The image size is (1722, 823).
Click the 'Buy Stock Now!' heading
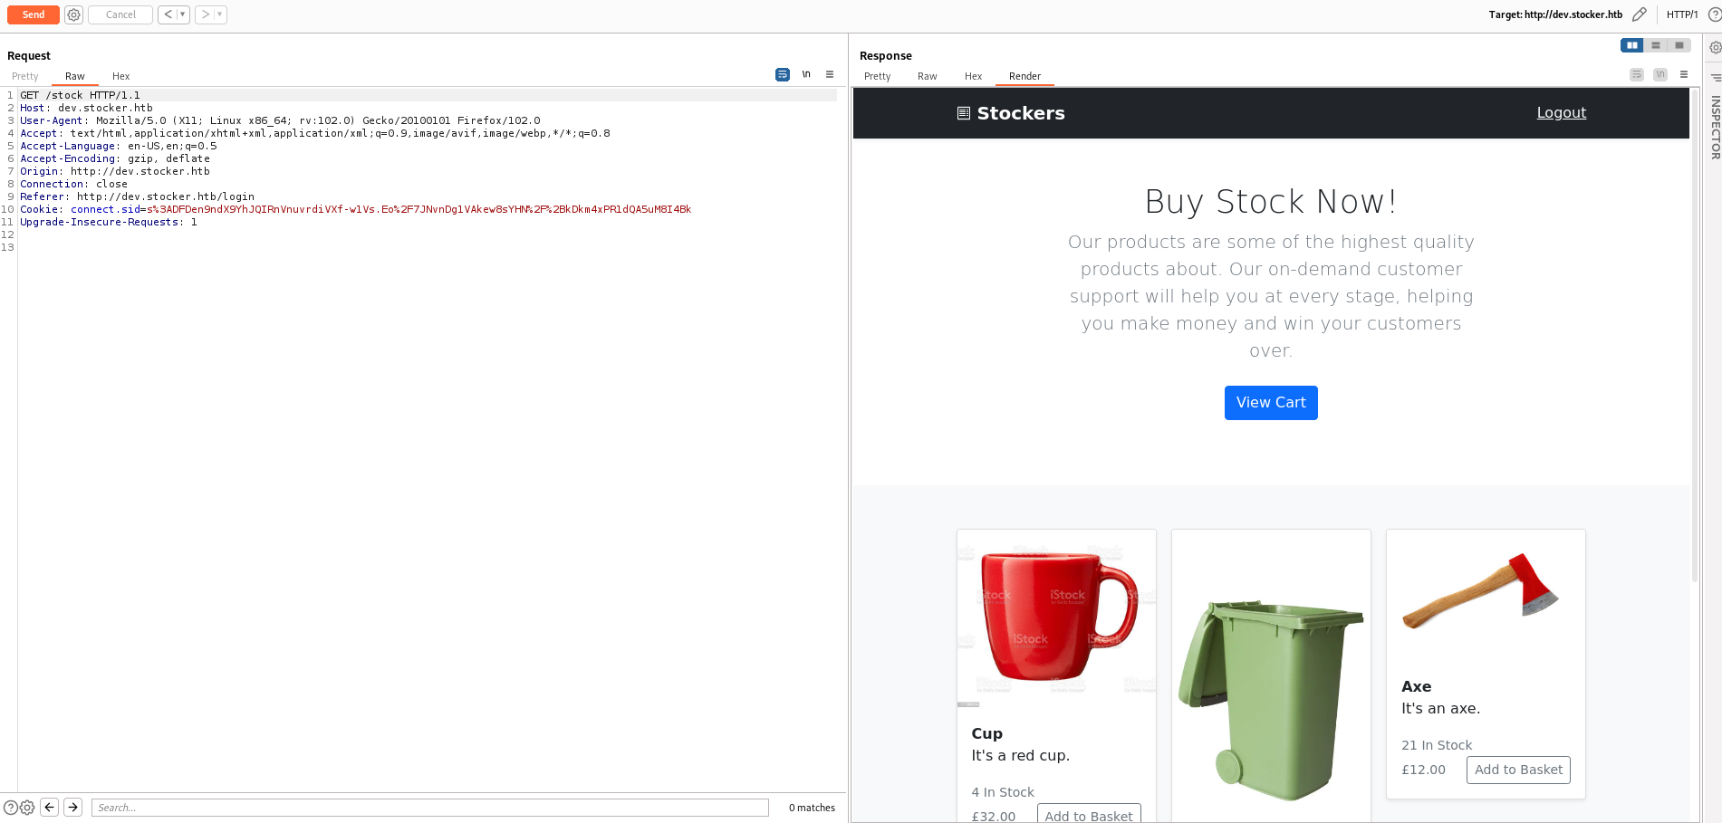click(x=1271, y=202)
